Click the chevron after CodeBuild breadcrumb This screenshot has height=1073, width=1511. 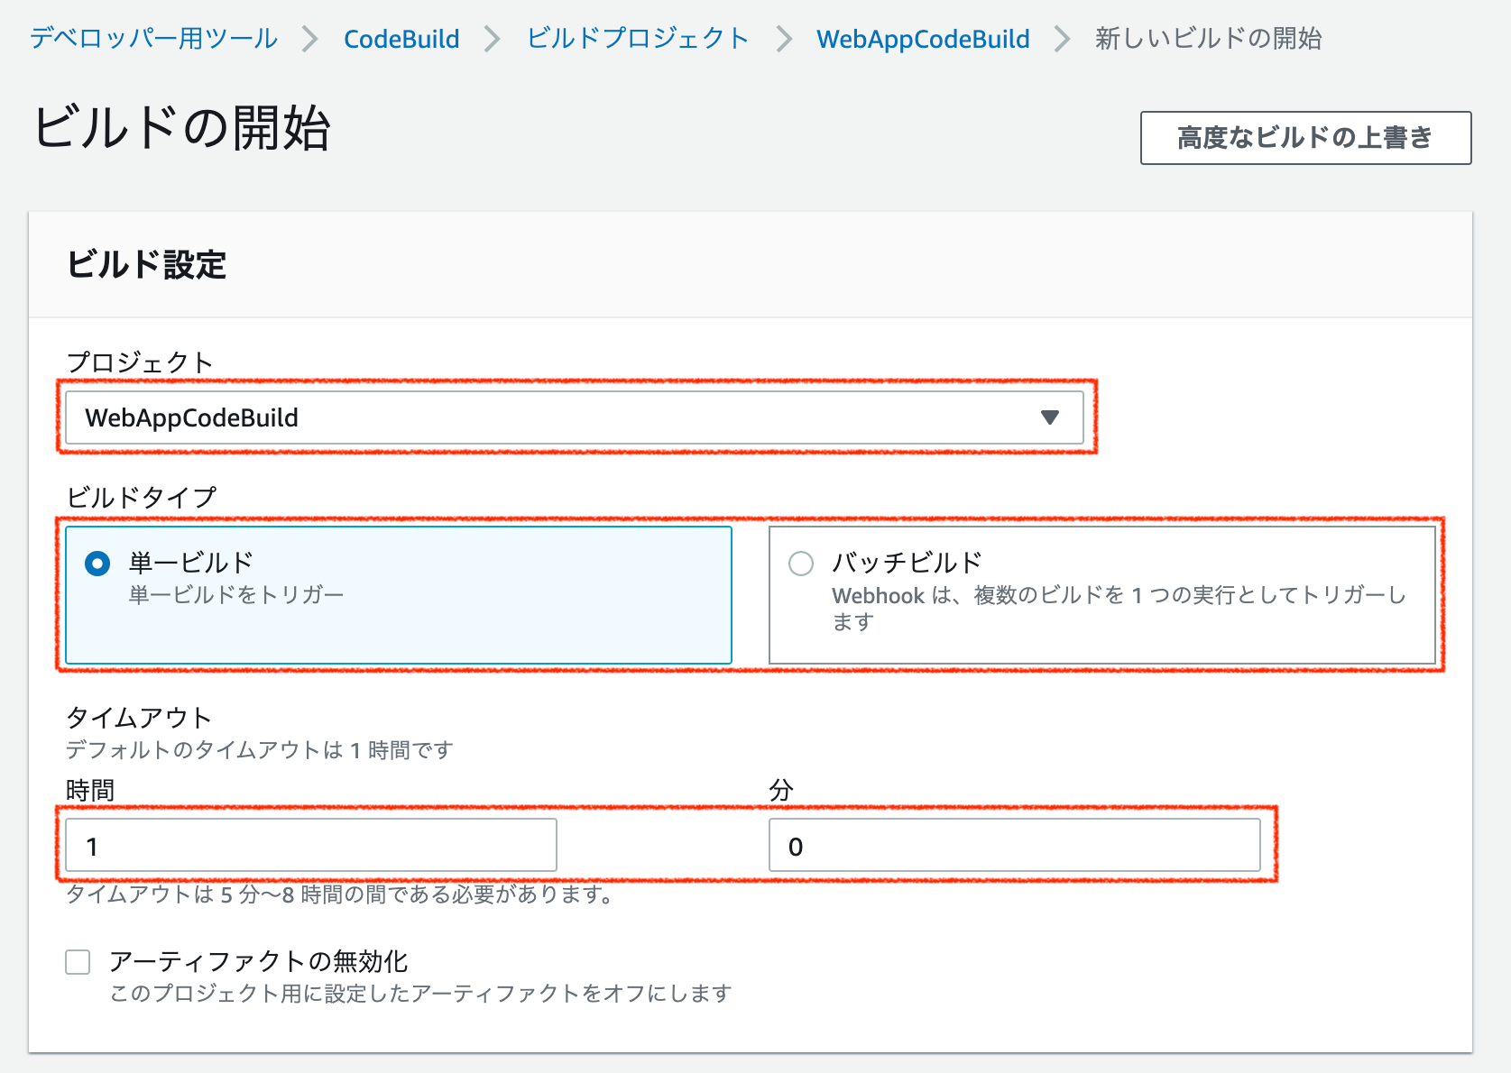pos(493,39)
